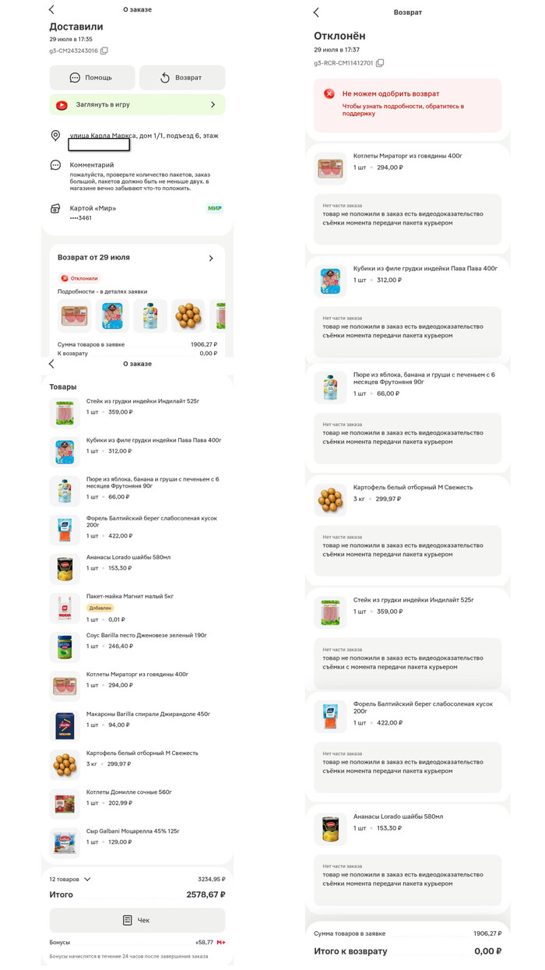Tap the red rejection icon in the alert
Viewport: 545px width, 970px height.
click(x=329, y=93)
